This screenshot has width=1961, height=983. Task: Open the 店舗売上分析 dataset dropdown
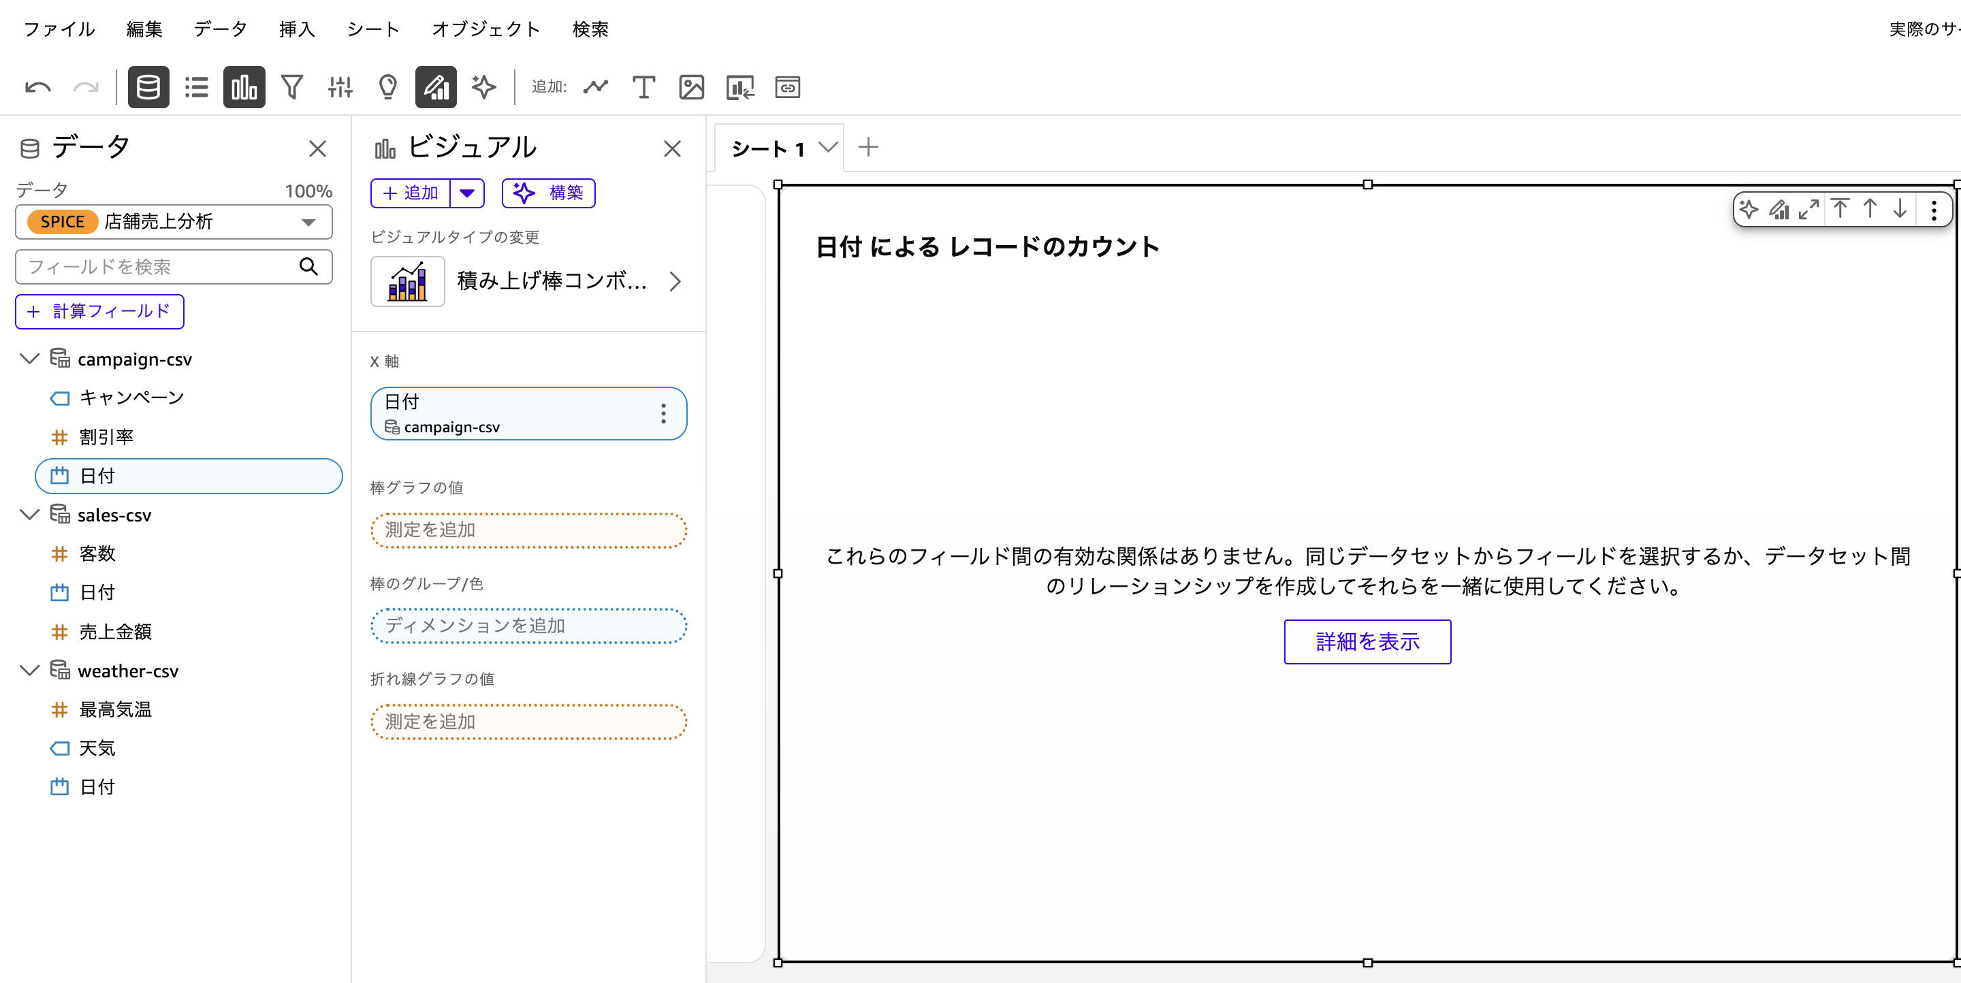pyautogui.click(x=174, y=222)
